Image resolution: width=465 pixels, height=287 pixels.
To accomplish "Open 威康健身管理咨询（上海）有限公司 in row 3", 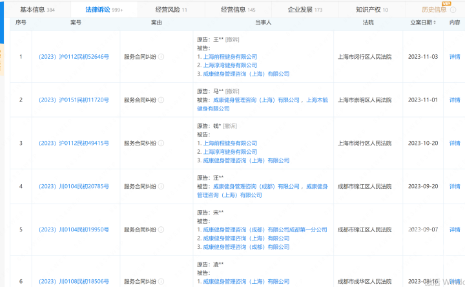I will tap(246, 160).
